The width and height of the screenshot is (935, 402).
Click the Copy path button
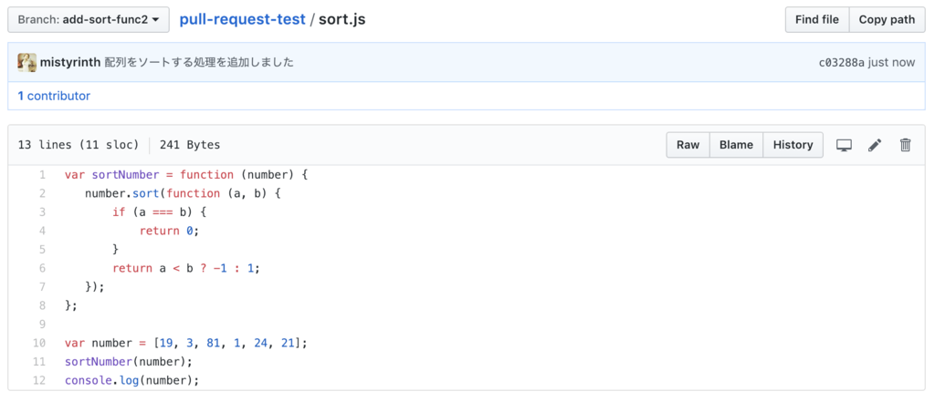(x=886, y=19)
